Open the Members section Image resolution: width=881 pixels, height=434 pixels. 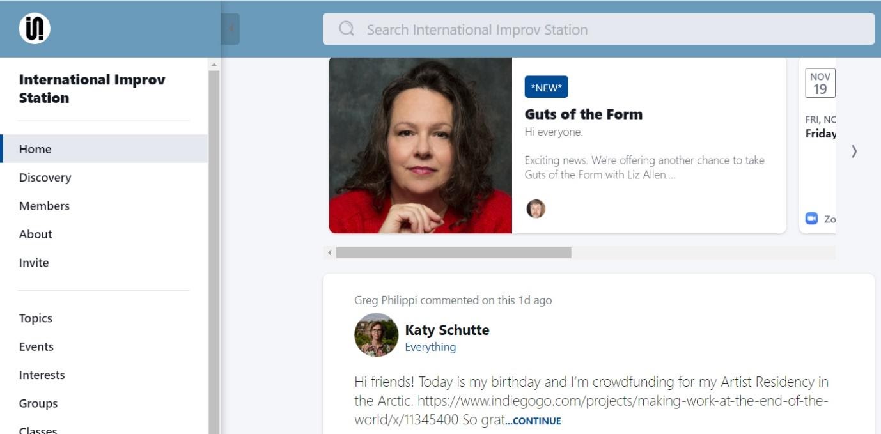click(44, 206)
